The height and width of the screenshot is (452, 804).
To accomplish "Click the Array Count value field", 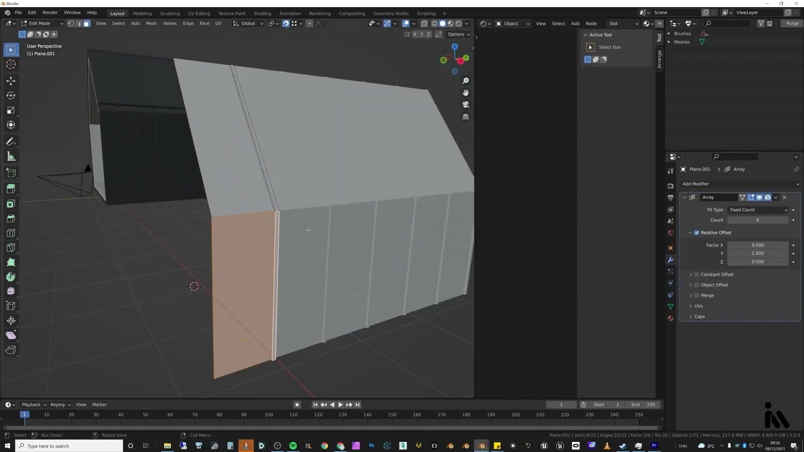I will [x=758, y=220].
